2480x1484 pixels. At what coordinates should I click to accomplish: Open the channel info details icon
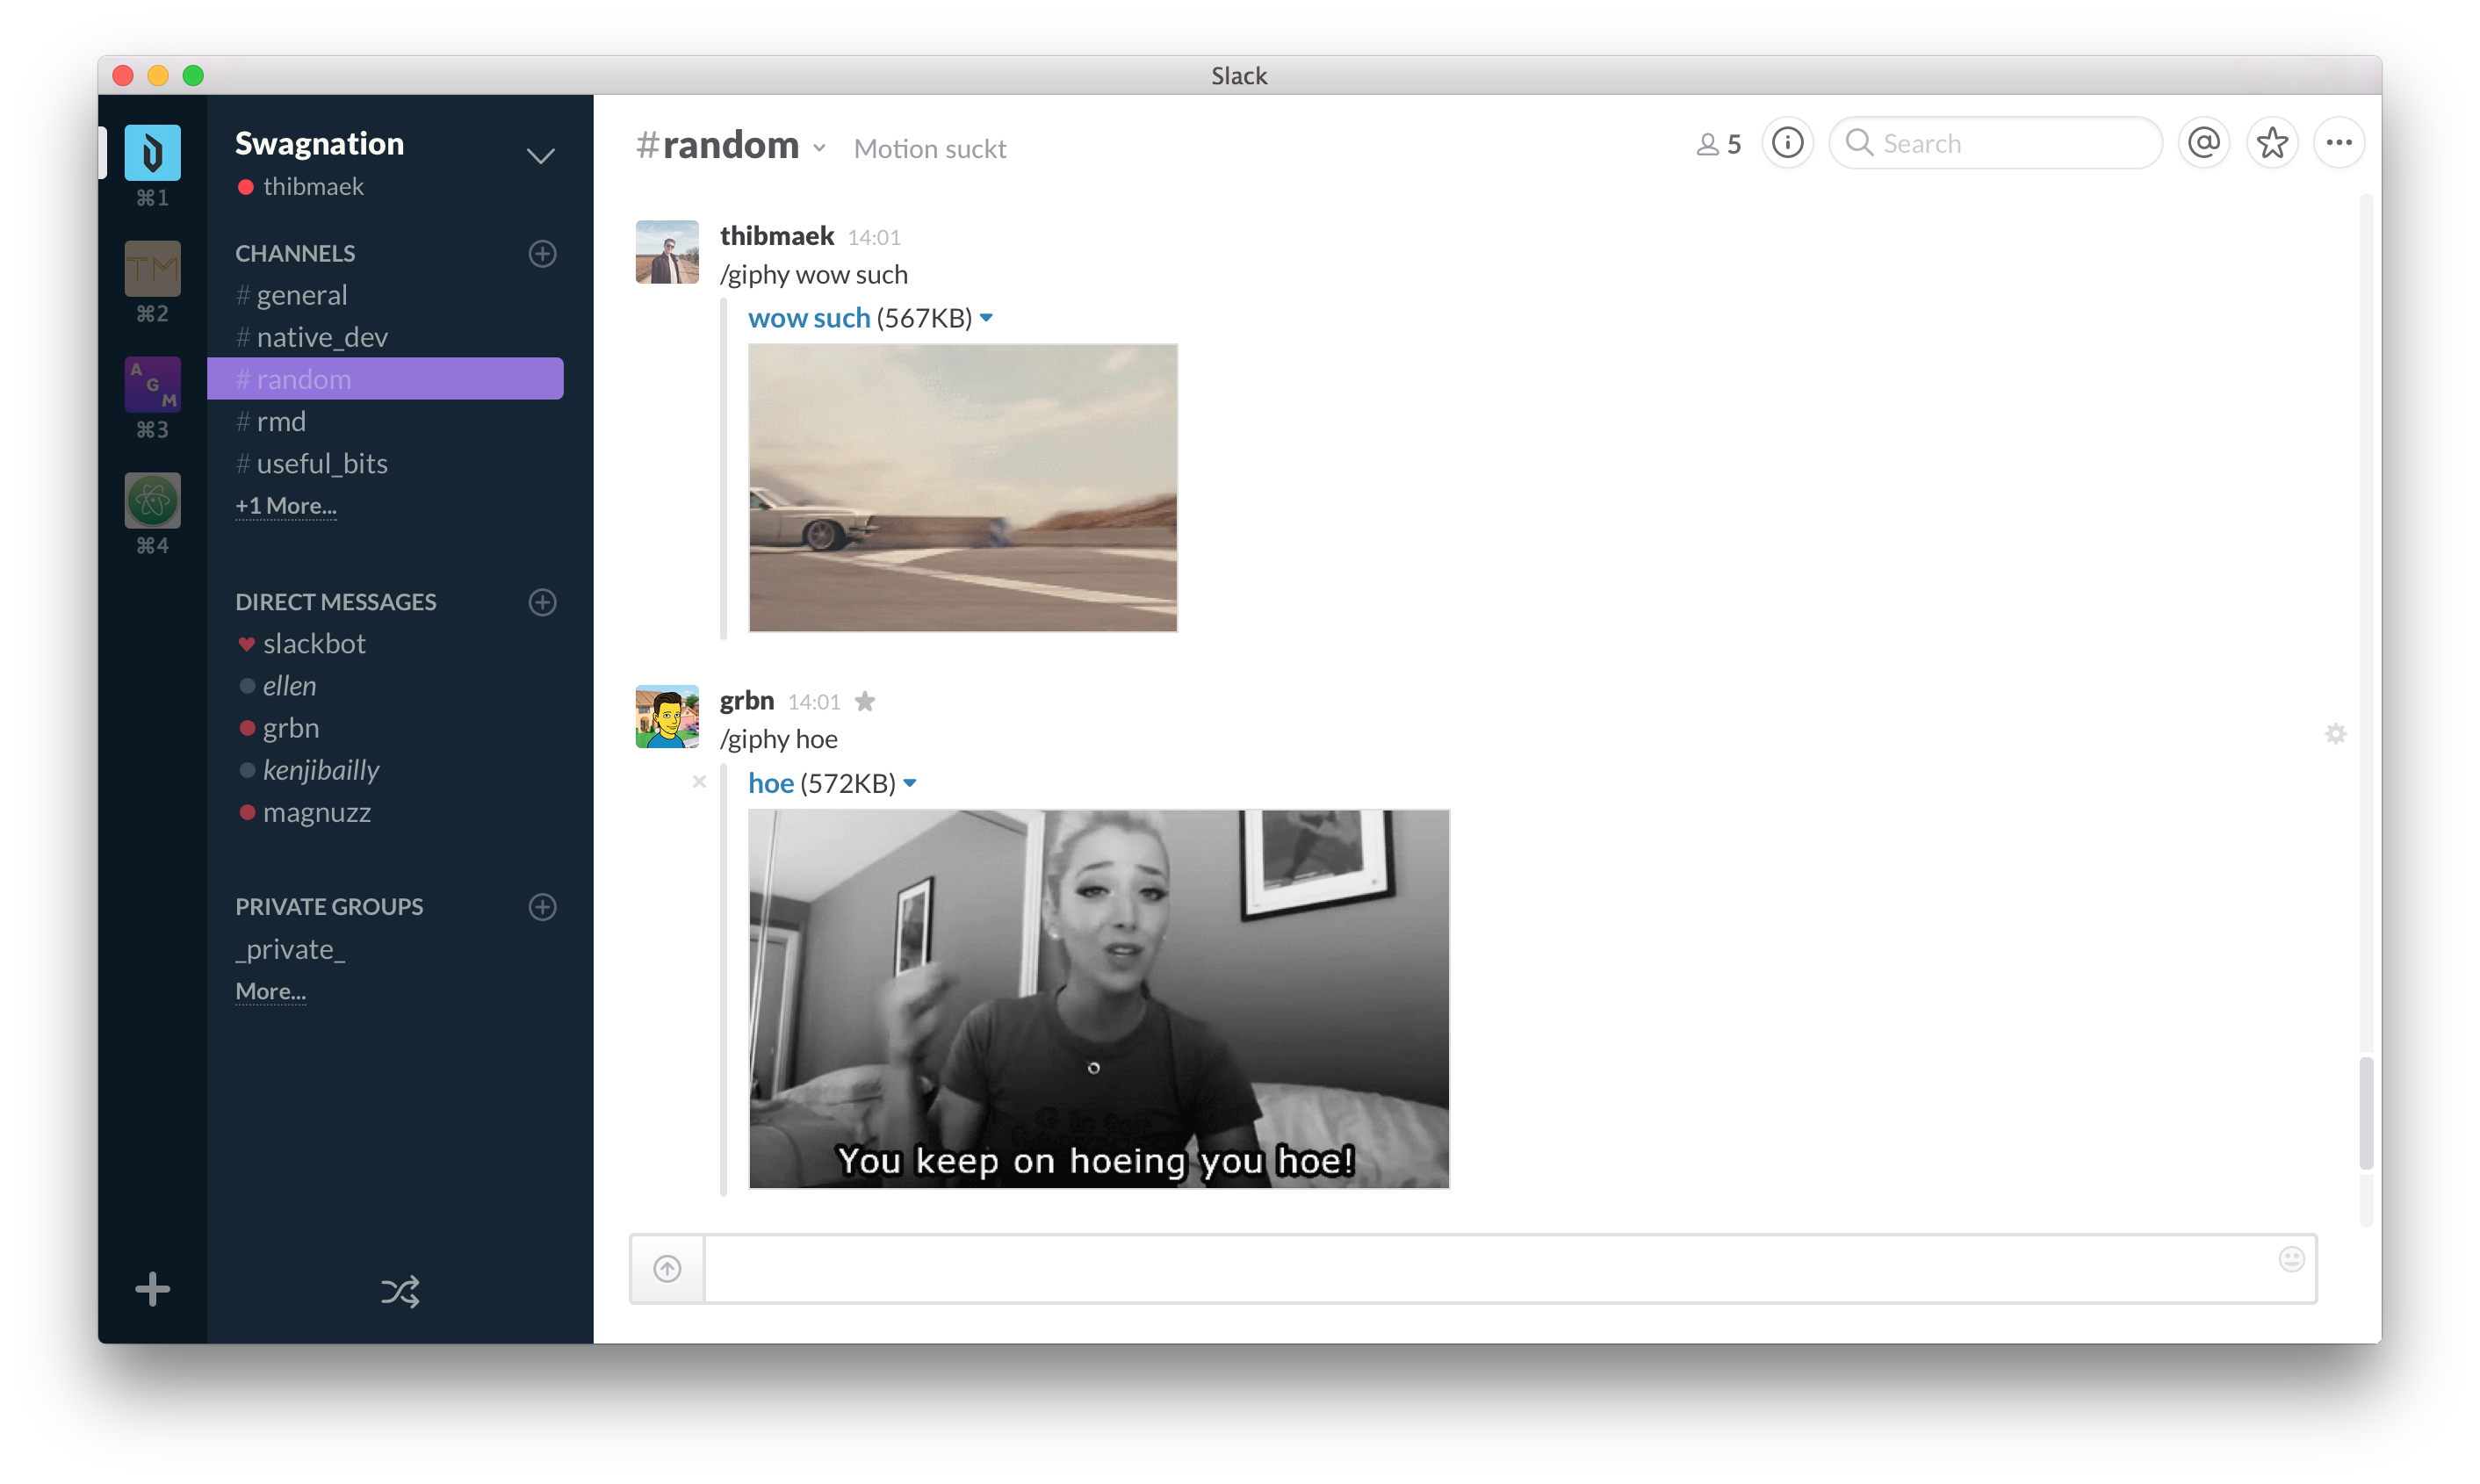pos(1787,143)
